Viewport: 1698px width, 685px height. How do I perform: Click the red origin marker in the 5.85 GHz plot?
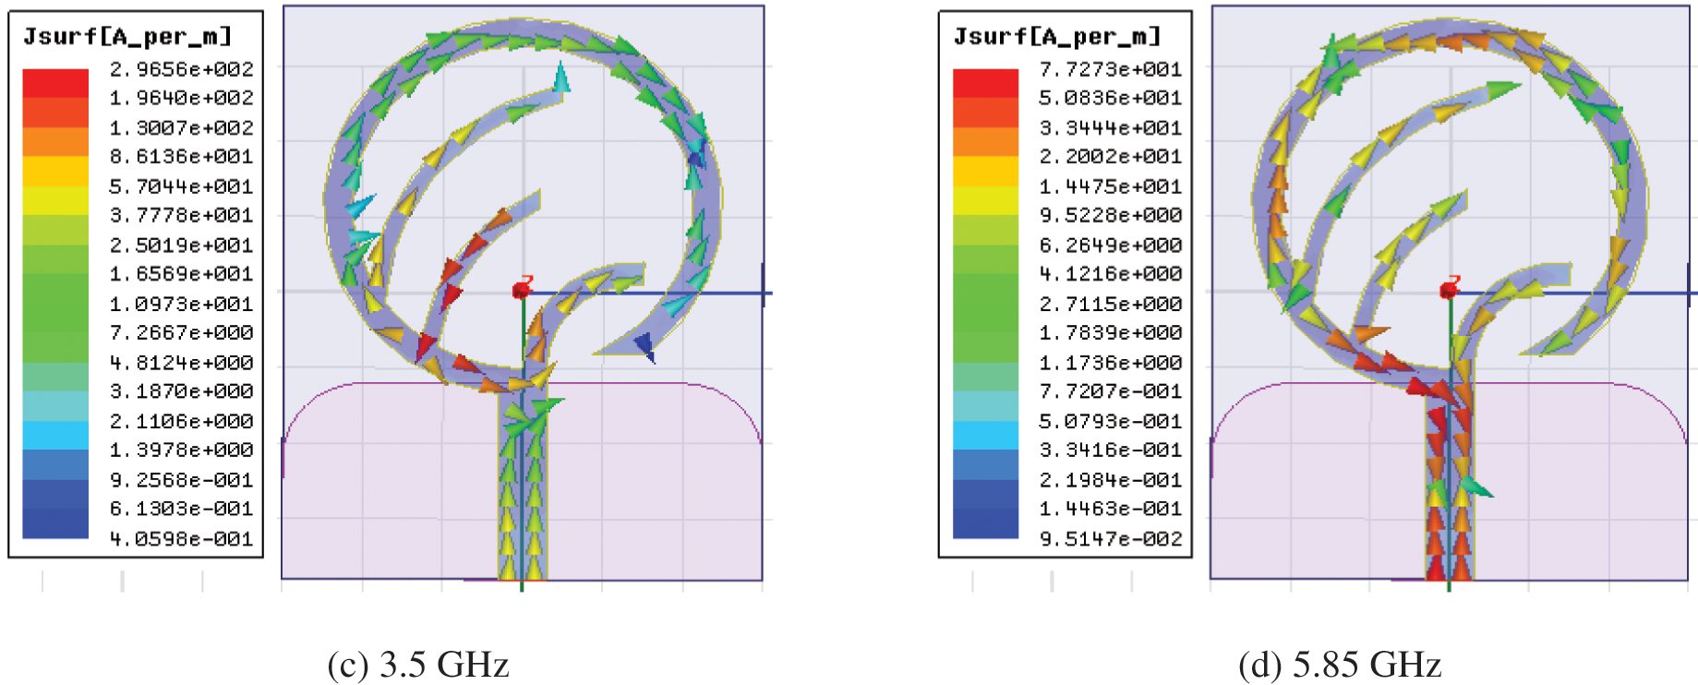pos(1449,291)
